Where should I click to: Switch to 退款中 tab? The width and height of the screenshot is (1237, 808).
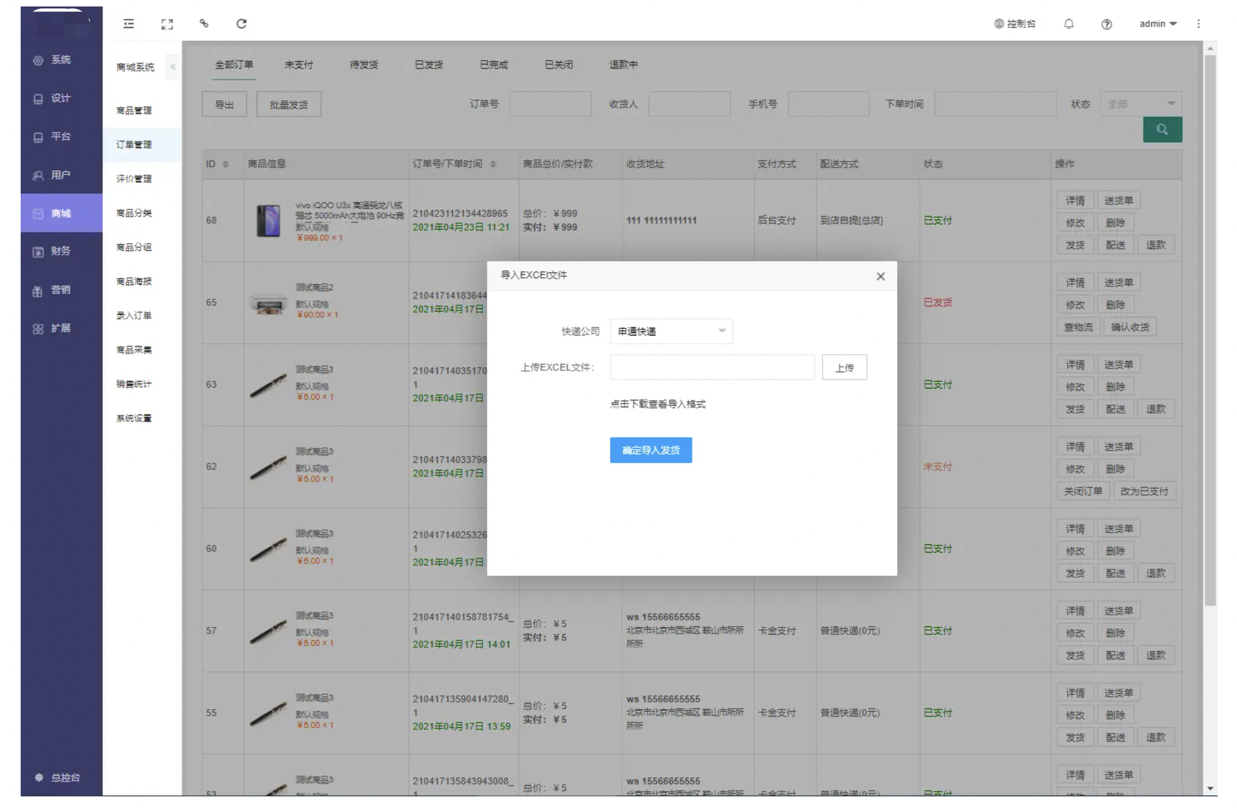pyautogui.click(x=623, y=65)
